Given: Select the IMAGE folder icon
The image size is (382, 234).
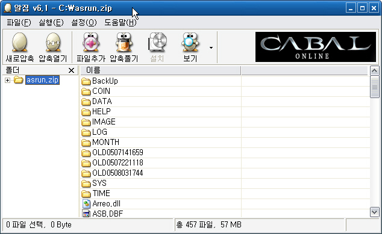Looking at the screenshot, I should pos(86,122).
